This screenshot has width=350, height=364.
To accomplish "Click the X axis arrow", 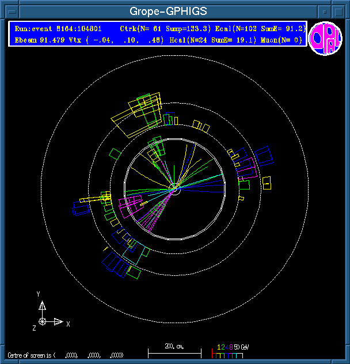I will [58, 321].
